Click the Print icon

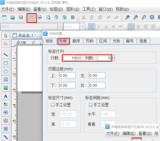pyautogui.click(x=40, y=17)
